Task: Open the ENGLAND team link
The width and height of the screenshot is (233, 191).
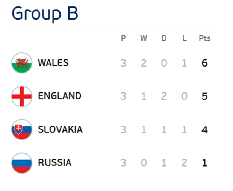Action: tap(60, 96)
